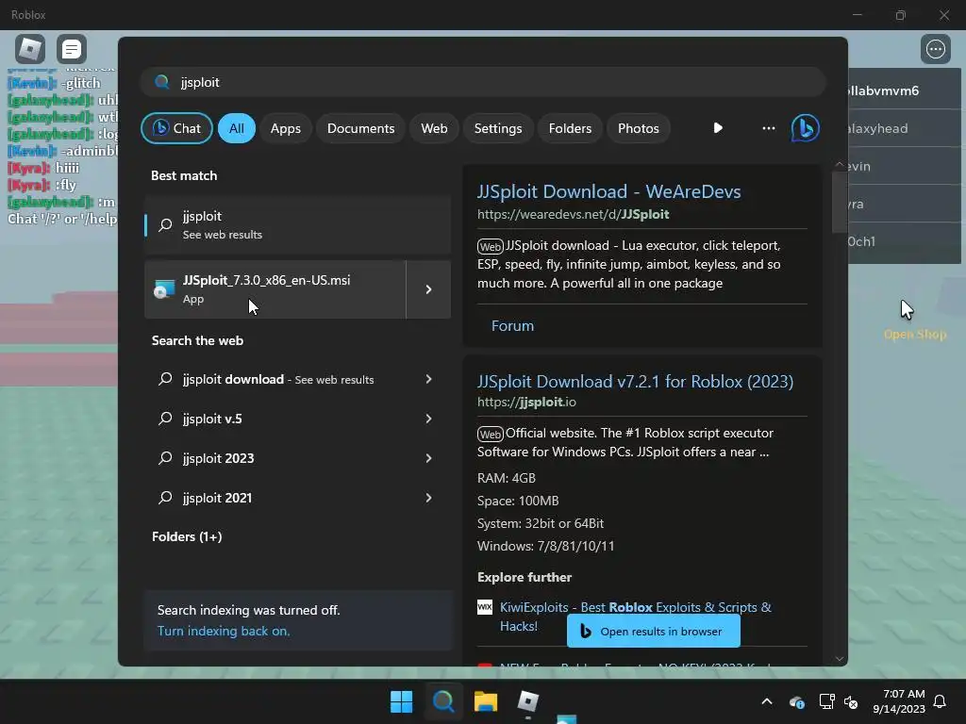Open the search options three-dot menu

point(768,128)
